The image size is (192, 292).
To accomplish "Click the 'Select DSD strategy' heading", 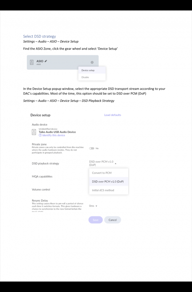I will [39, 36].
